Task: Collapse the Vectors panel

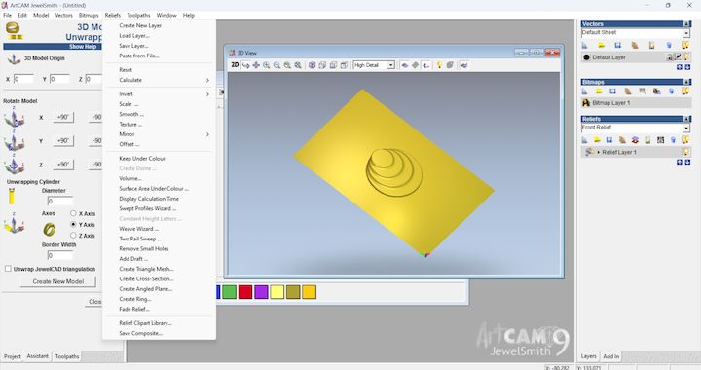Action: click(x=687, y=24)
